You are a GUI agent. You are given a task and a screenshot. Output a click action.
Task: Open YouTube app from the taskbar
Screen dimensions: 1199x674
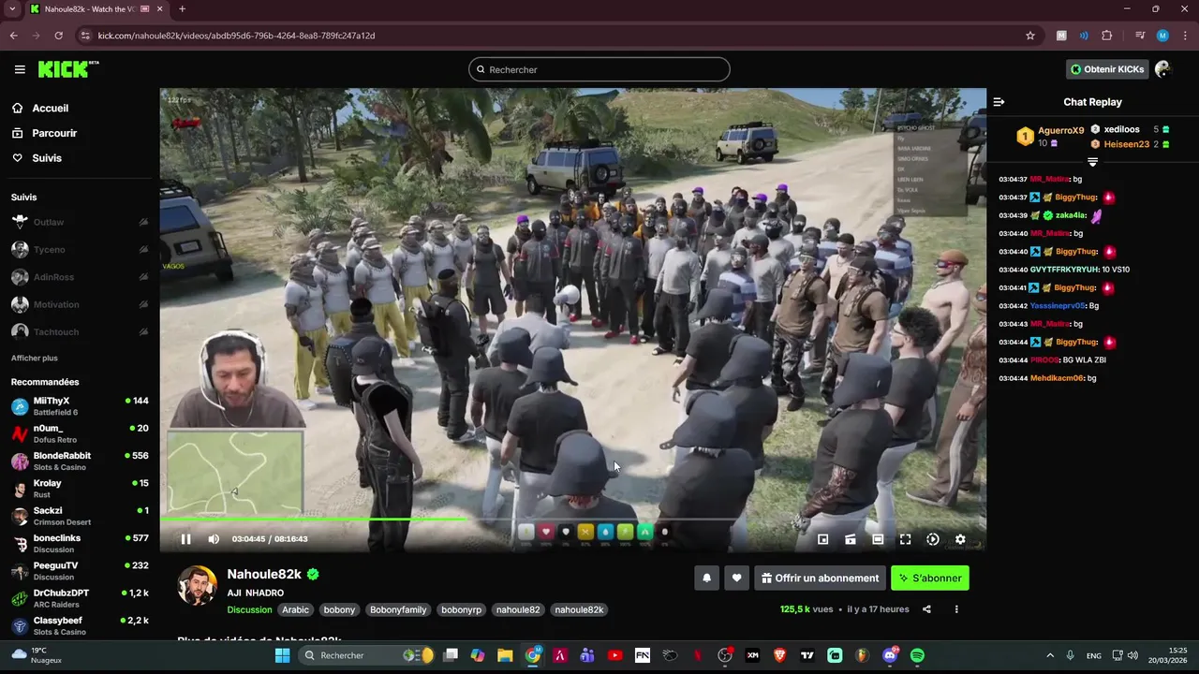[x=614, y=655]
